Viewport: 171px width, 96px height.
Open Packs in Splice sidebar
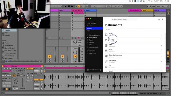coord(91,40)
